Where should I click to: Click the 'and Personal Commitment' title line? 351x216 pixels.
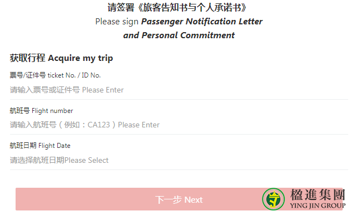(x=179, y=35)
